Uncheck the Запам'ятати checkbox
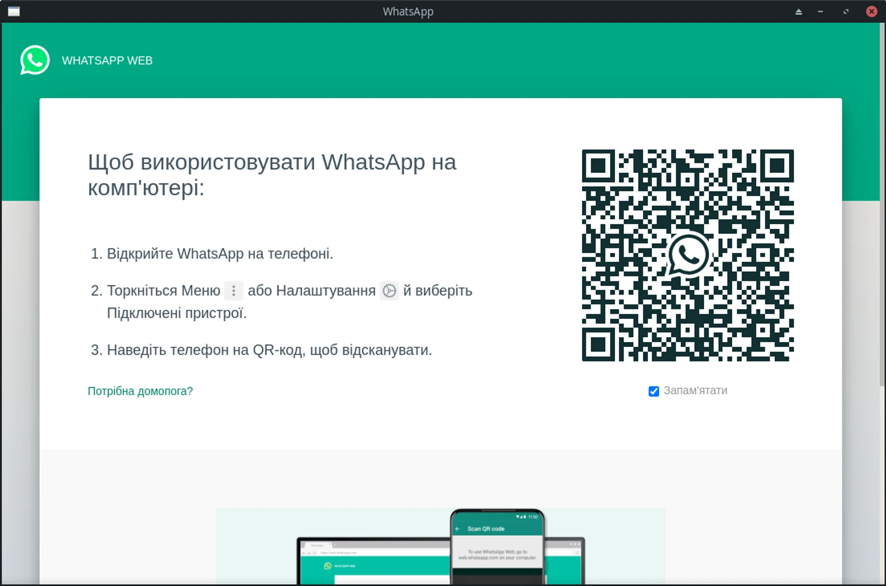 tap(653, 391)
